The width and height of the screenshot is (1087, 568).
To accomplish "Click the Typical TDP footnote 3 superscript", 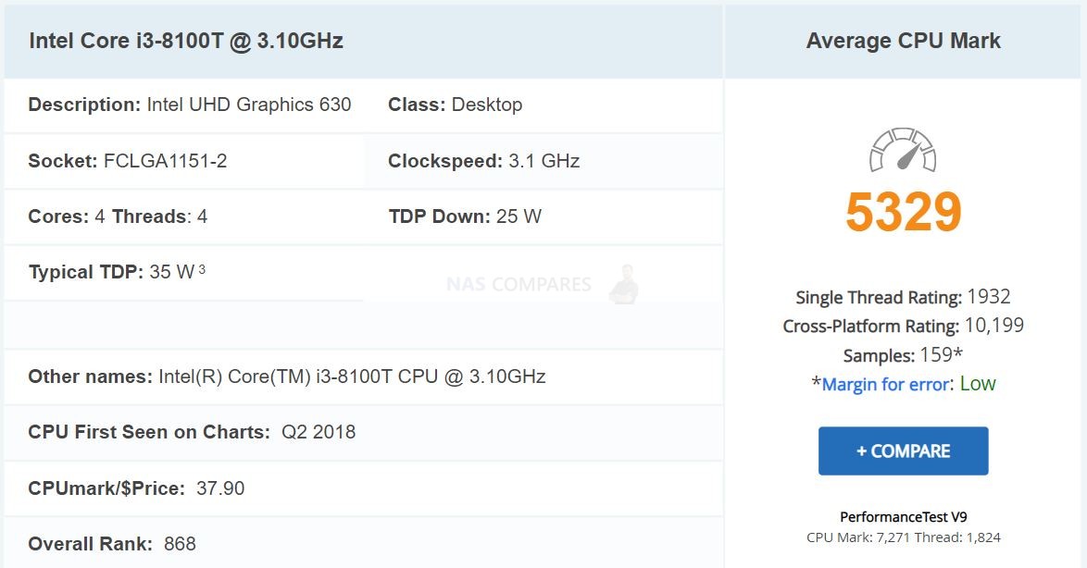I will [202, 269].
